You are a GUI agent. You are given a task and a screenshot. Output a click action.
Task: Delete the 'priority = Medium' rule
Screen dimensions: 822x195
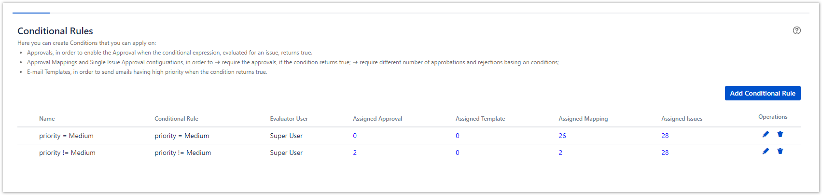point(780,135)
